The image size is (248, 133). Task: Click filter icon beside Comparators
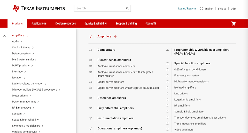click(91, 50)
